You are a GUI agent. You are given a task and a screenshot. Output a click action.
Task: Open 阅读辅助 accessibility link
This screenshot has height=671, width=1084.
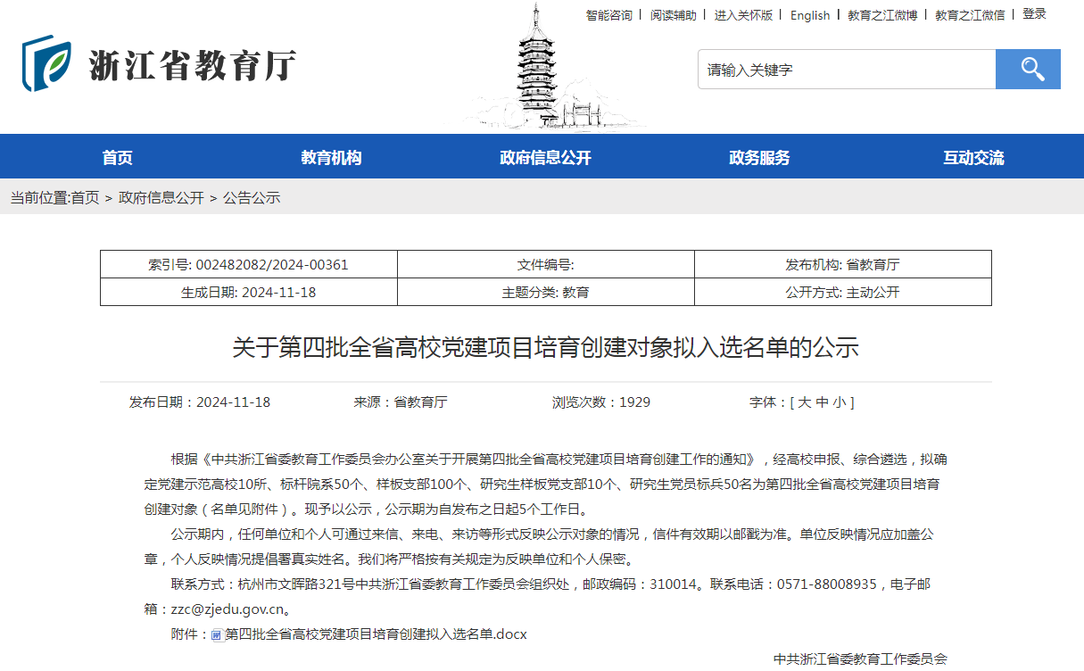click(x=673, y=15)
